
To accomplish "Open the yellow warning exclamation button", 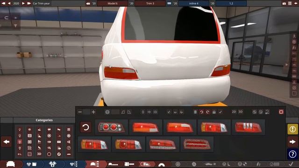I will coord(292,129).
